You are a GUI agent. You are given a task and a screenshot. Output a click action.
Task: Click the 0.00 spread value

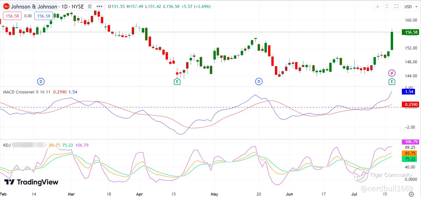28,16
